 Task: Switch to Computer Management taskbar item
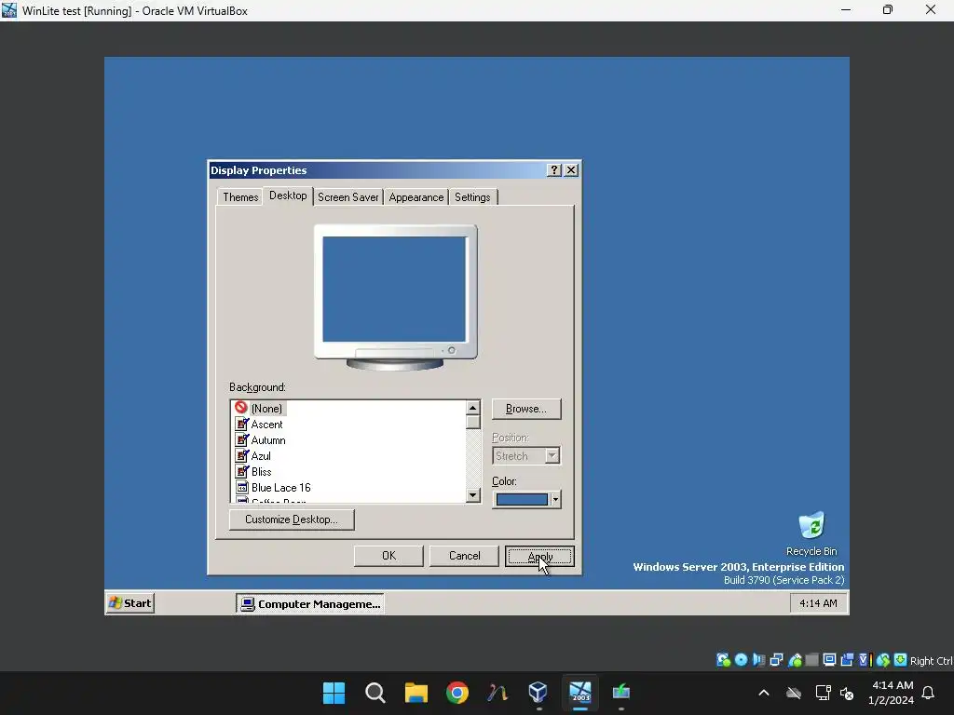click(310, 603)
